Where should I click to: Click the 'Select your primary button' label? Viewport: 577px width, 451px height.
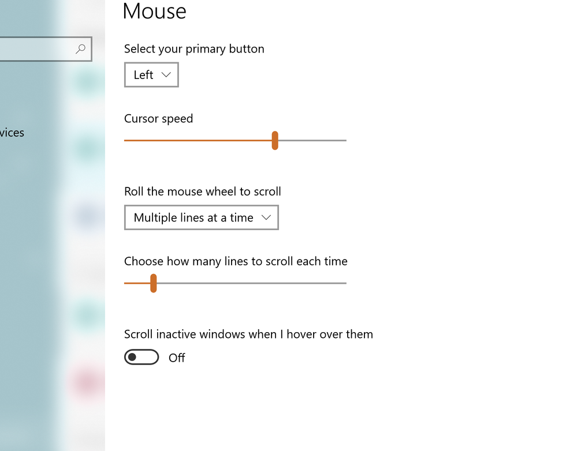194,49
